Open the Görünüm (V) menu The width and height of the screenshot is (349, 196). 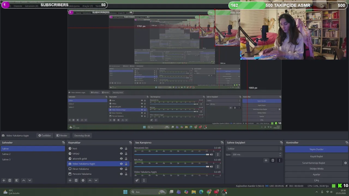(x=31, y=6)
